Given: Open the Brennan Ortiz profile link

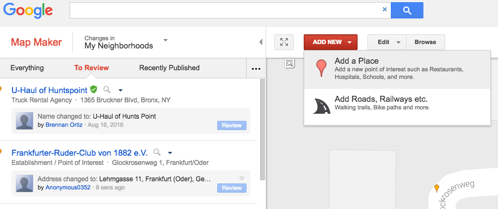Looking at the screenshot, I should (64, 125).
